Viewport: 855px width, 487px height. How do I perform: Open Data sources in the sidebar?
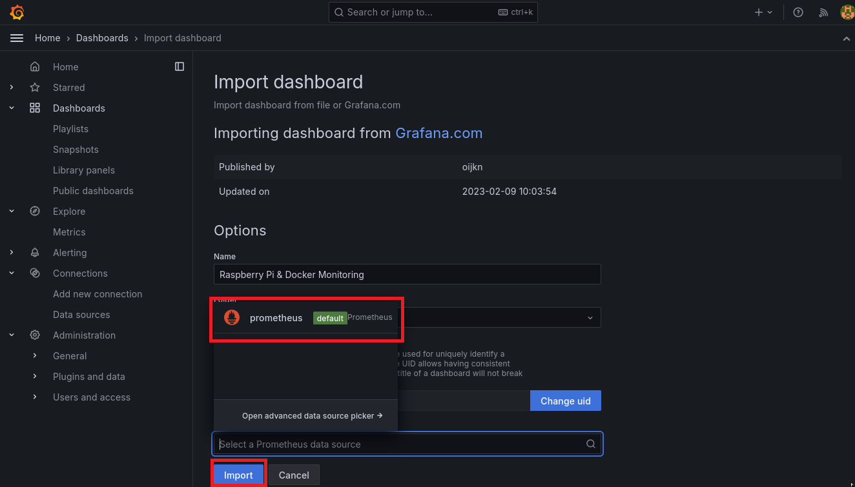pyautogui.click(x=81, y=315)
